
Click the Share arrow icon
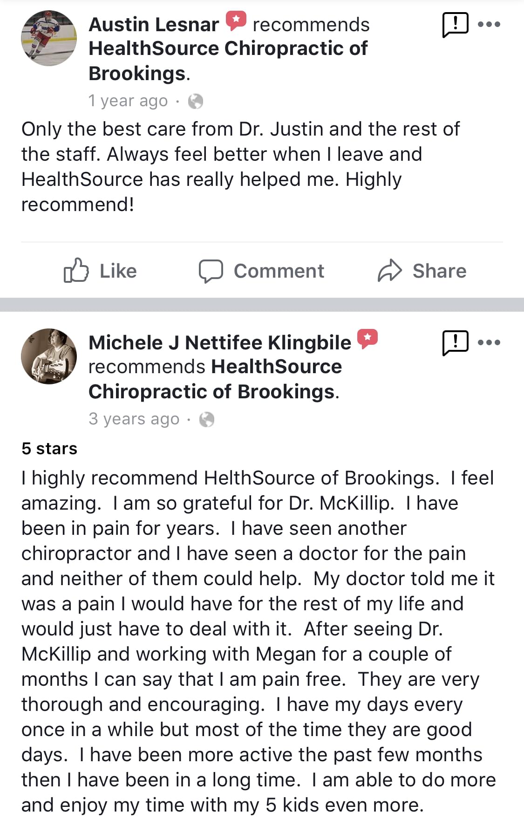click(x=389, y=271)
